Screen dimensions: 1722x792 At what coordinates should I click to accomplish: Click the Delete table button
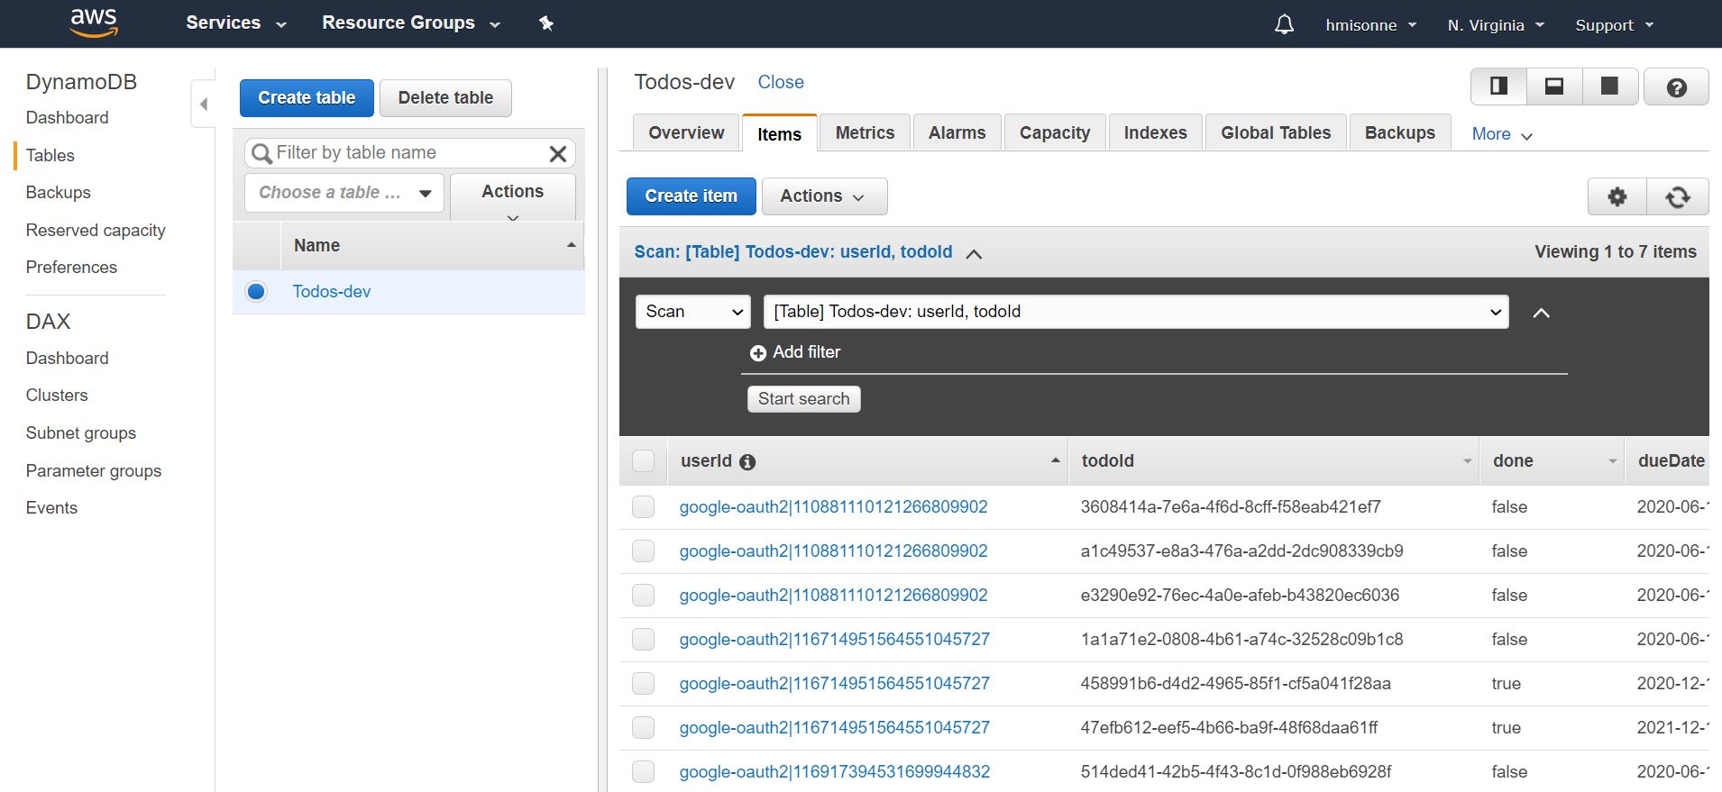click(445, 98)
